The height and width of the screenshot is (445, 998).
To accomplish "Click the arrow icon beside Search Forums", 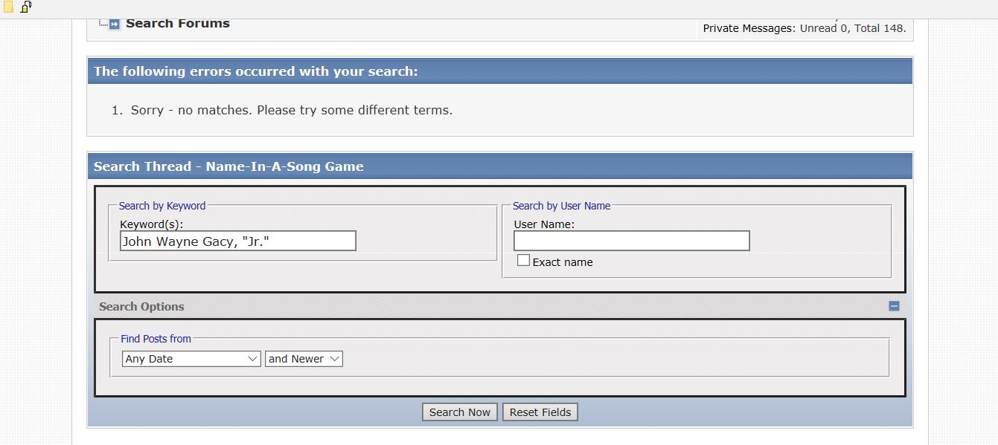I will (x=114, y=24).
